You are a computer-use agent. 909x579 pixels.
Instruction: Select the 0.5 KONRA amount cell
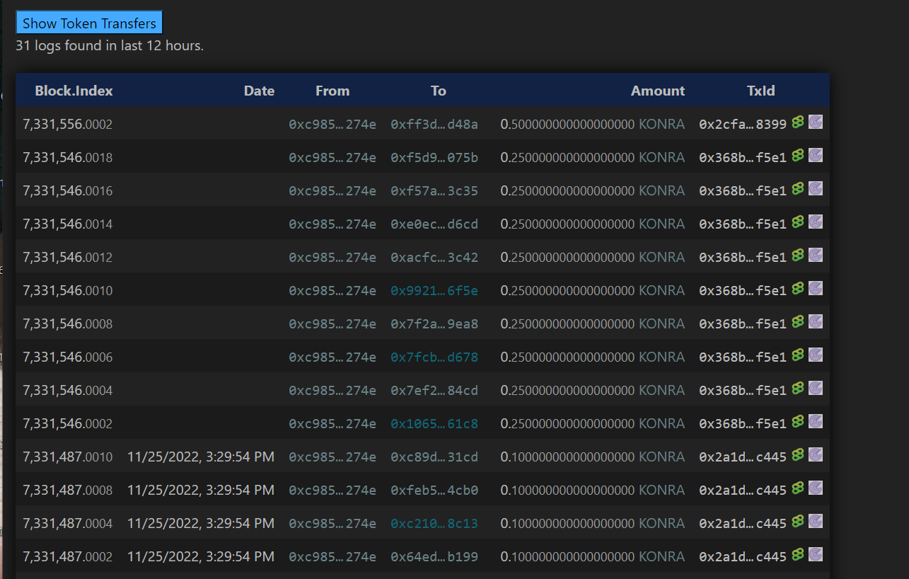coord(593,125)
